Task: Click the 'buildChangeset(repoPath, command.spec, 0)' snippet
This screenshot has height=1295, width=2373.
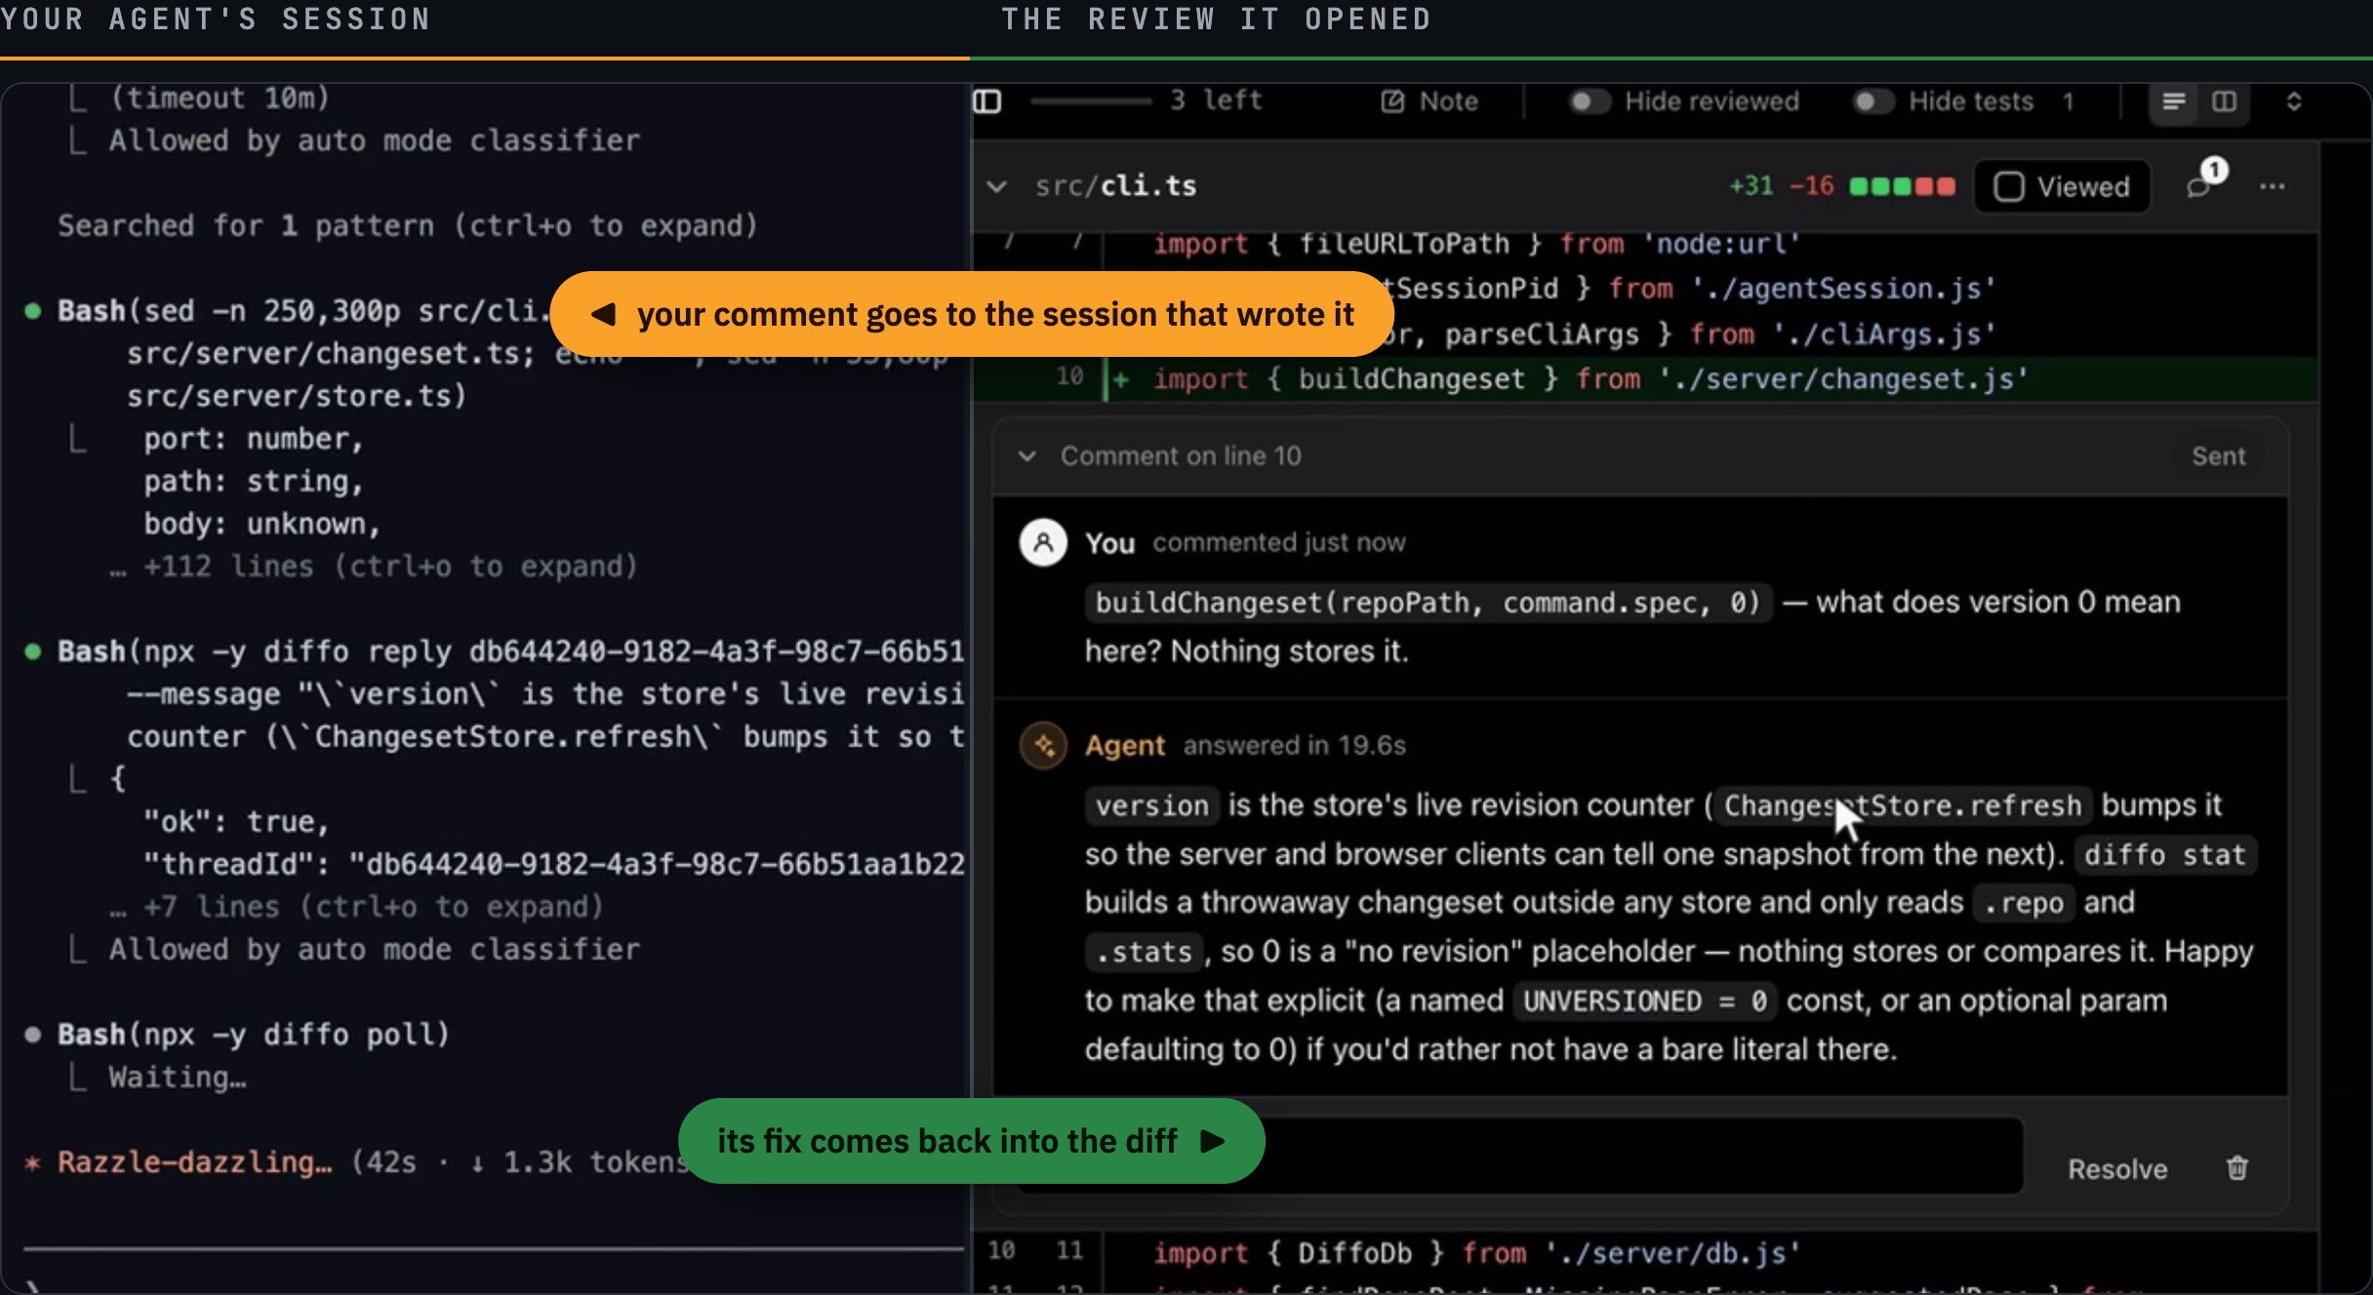Action: (1428, 603)
